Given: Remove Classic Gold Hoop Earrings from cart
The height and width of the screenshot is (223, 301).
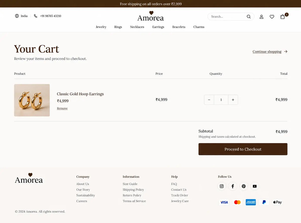Looking at the screenshot, I should click(x=62, y=108).
